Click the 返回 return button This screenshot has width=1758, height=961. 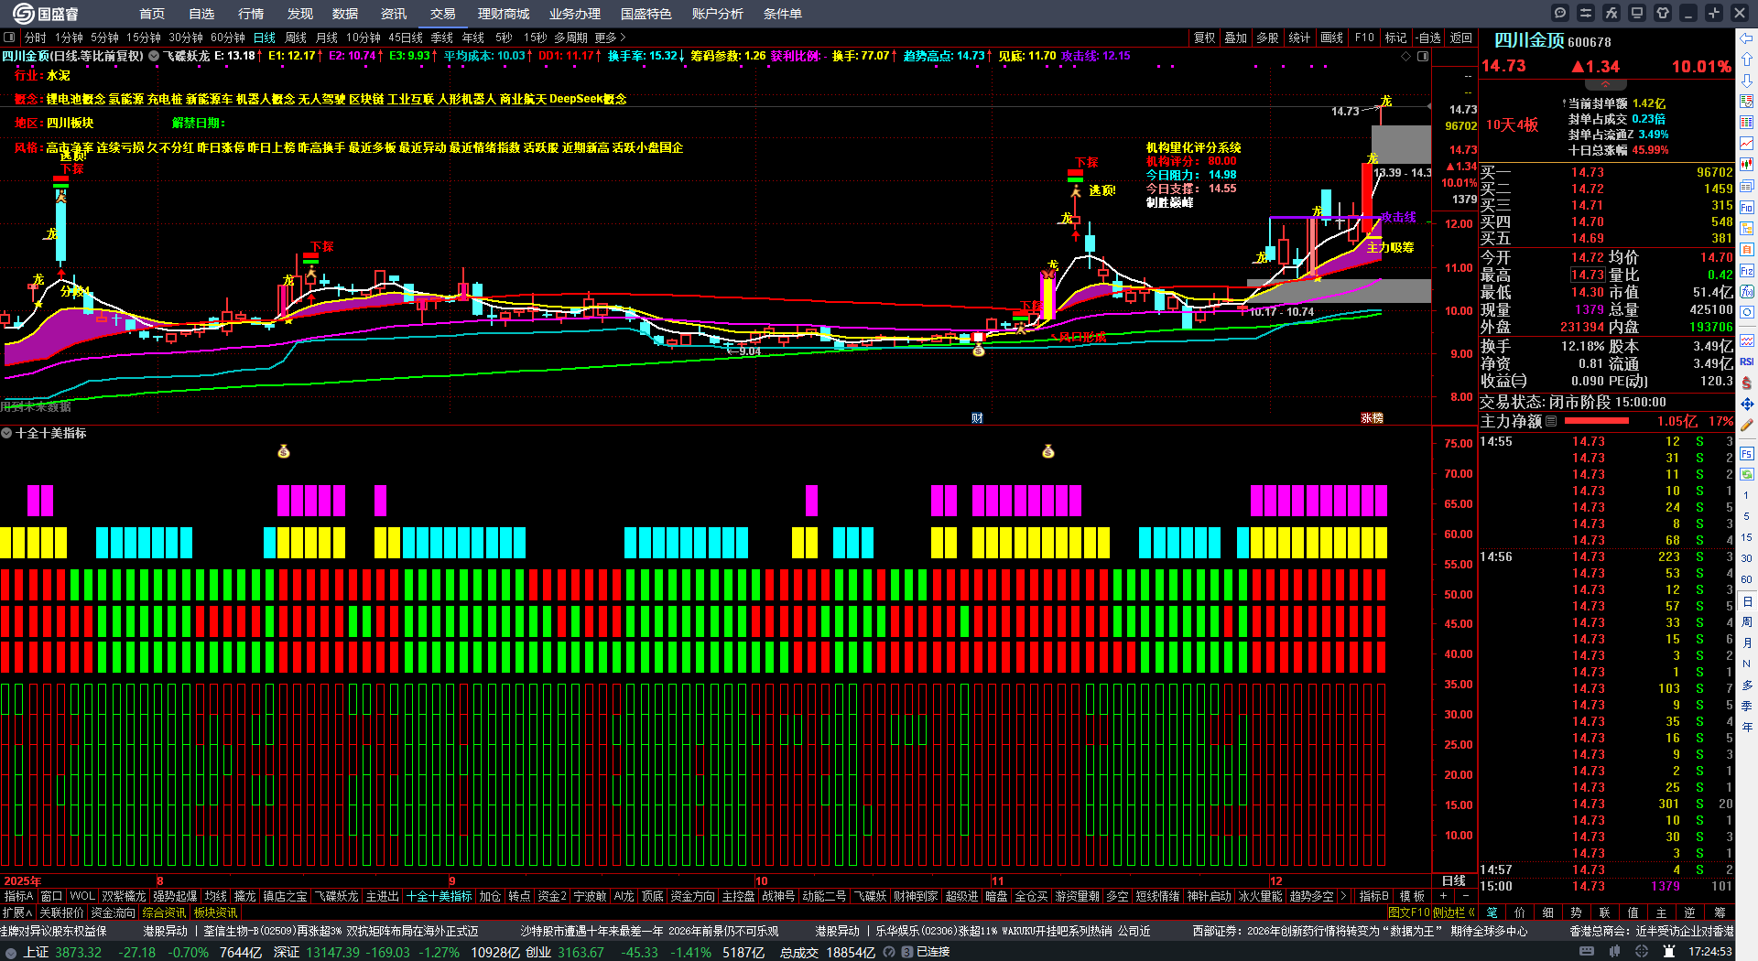tap(1461, 38)
